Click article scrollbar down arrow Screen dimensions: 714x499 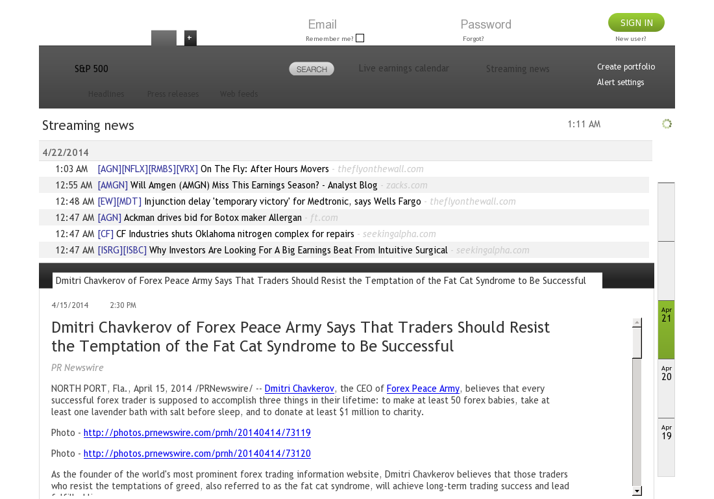pos(637,491)
